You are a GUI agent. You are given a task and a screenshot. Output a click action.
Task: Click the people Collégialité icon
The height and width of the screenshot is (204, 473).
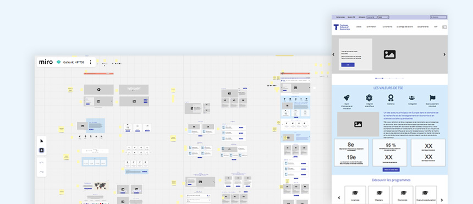pos(412,98)
